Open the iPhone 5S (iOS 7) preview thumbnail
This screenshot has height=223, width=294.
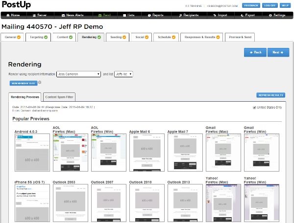[x=32, y=203]
